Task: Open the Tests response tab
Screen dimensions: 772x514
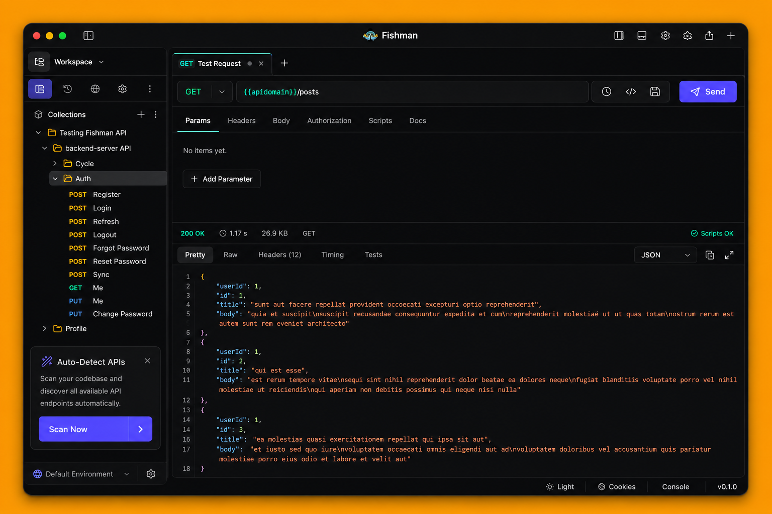Action: click(373, 255)
